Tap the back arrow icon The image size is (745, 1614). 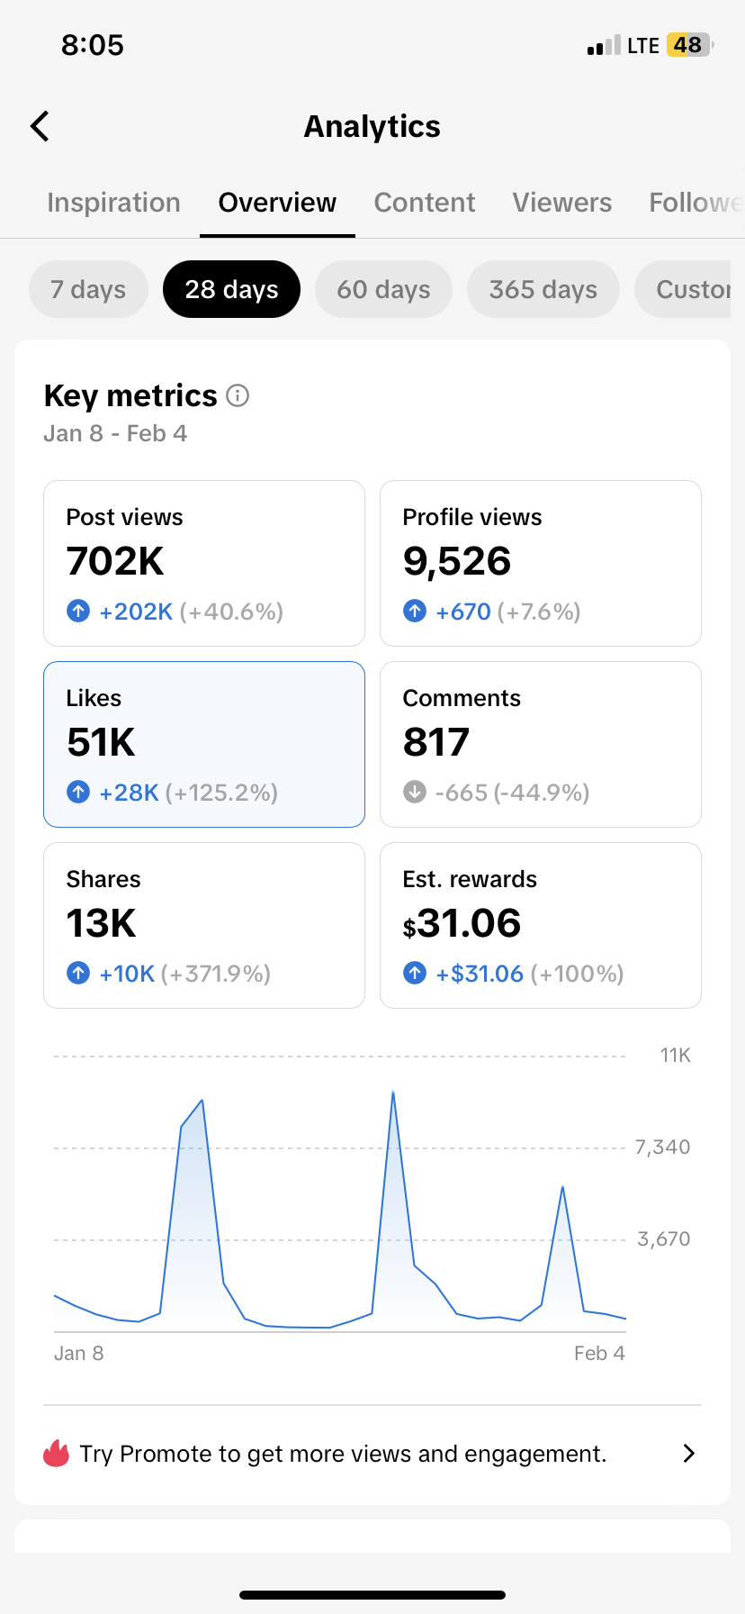pyautogui.click(x=40, y=127)
